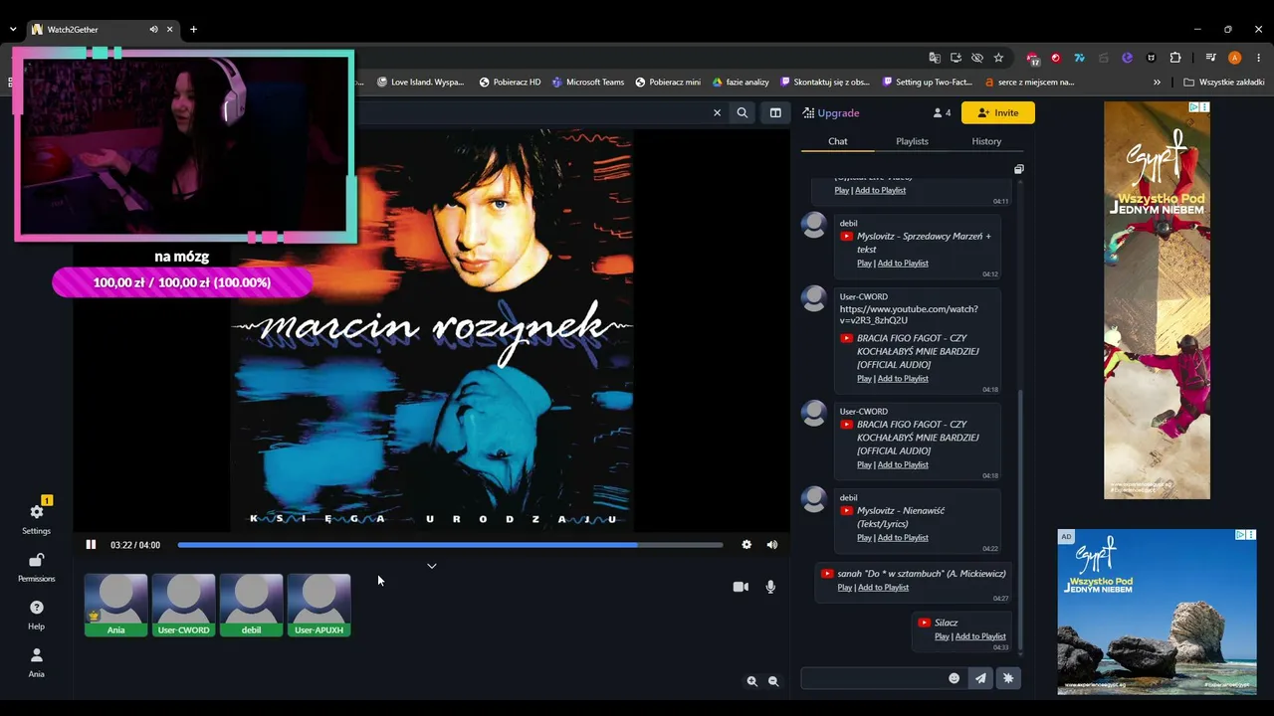The width and height of the screenshot is (1274, 716).
Task: Click the Invite button
Action: point(998,112)
